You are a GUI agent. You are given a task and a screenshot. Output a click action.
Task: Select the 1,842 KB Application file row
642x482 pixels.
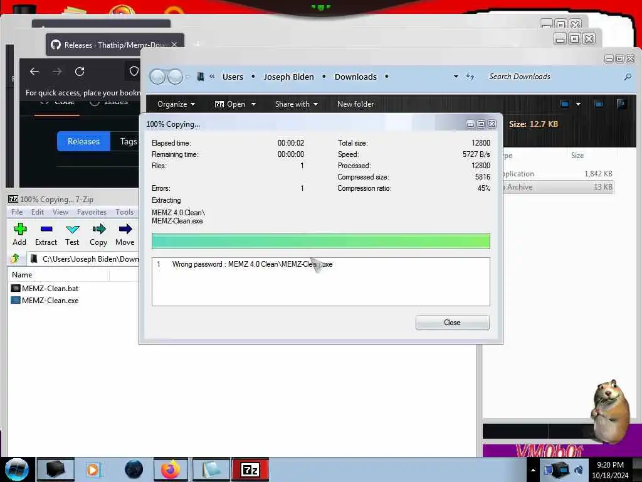coord(559,174)
